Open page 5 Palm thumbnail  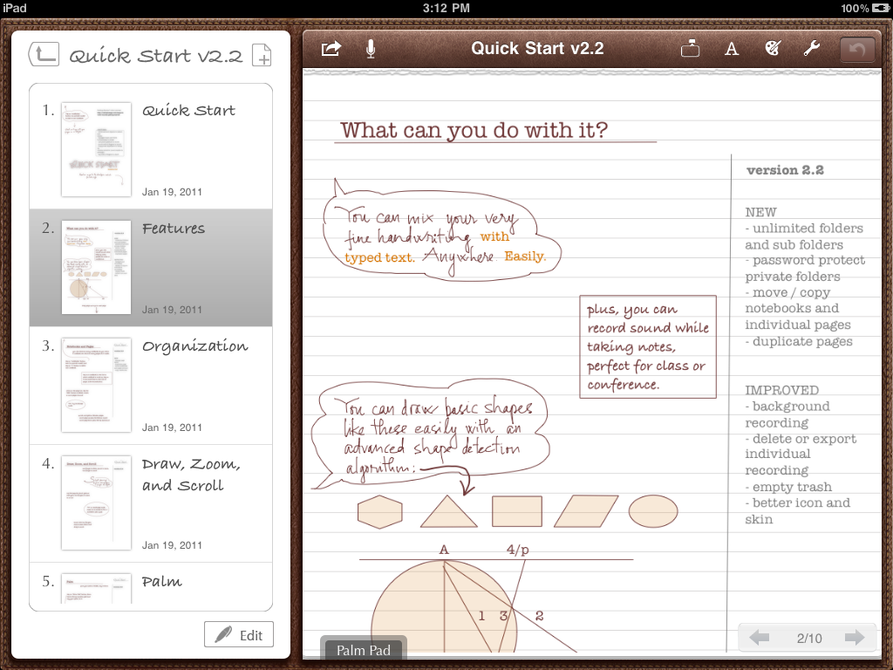click(x=96, y=589)
